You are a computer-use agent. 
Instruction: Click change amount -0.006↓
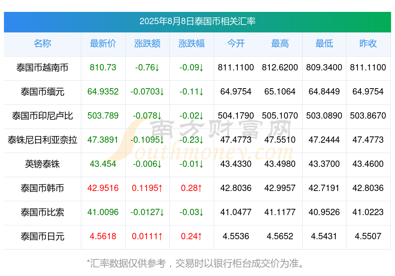[147, 164]
